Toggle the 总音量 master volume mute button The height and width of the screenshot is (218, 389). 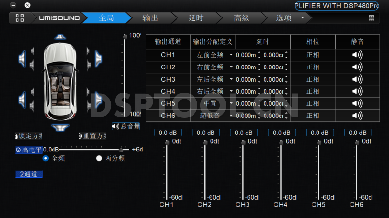tap(126, 126)
